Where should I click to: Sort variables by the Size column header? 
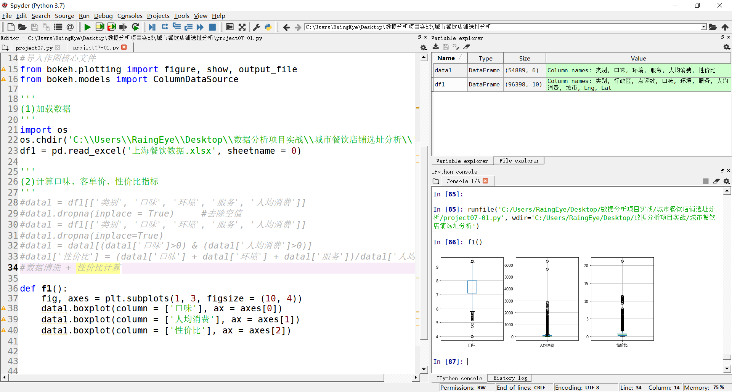pyautogui.click(x=524, y=58)
